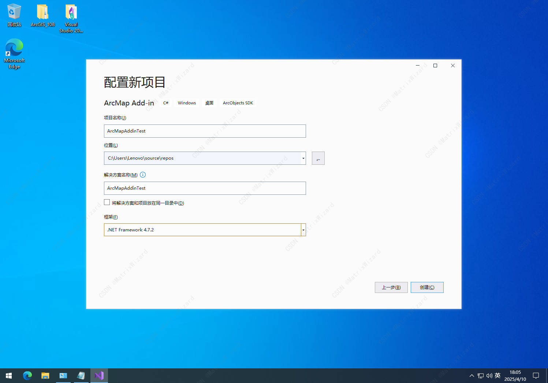Click the C# tag label
The height and width of the screenshot is (383, 548).
[166, 103]
